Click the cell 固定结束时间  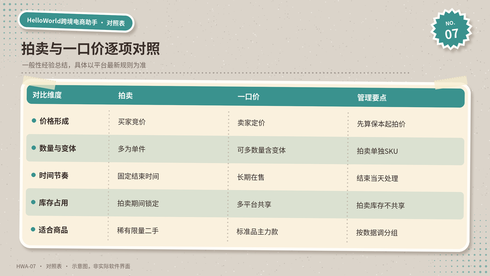138,176
